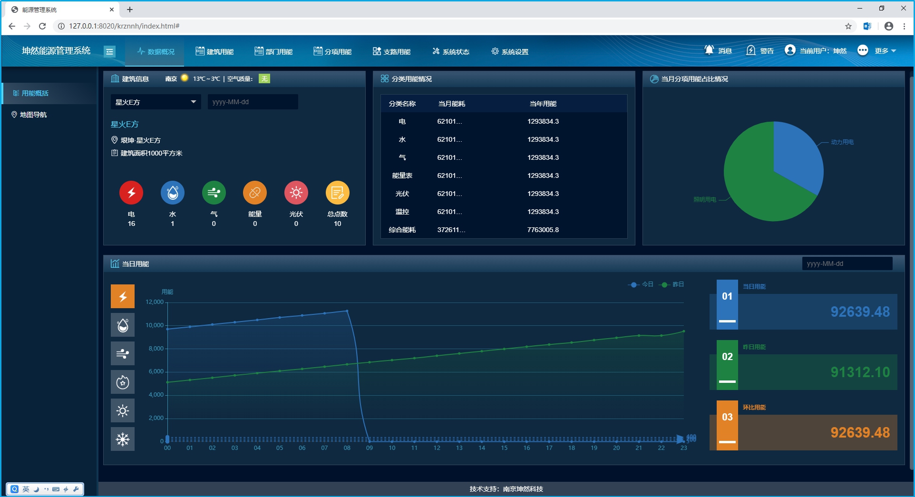Select the orange lightning chart button
The image size is (915, 497).
123,297
